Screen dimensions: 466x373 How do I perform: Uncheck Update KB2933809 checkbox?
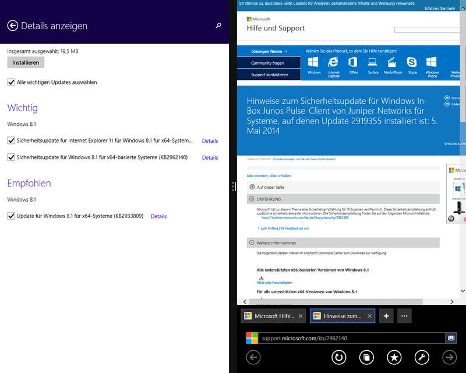click(x=11, y=216)
